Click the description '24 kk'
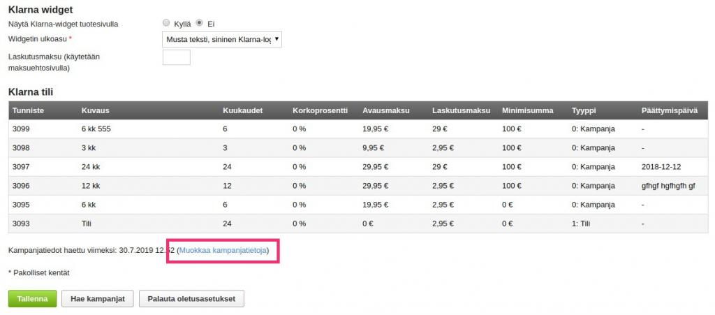This screenshot has height=315, width=715. point(90,167)
